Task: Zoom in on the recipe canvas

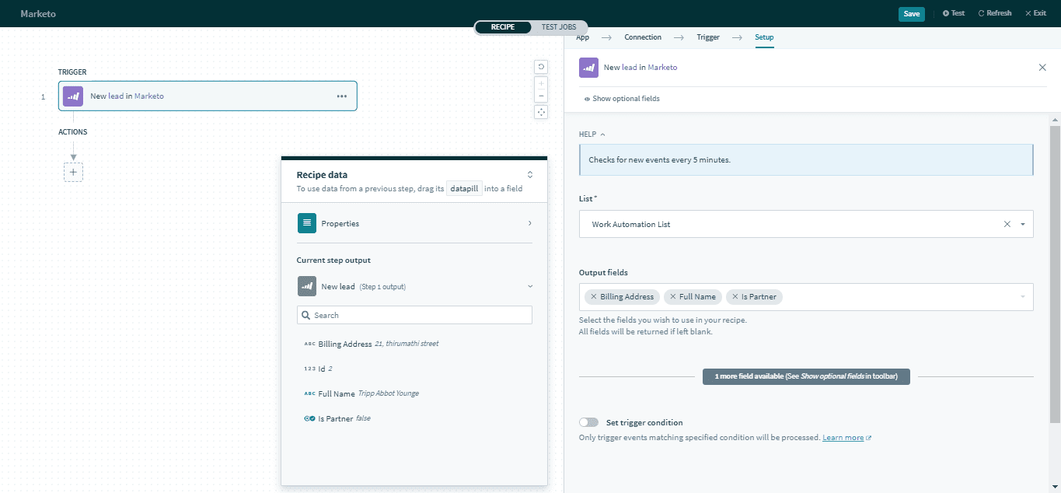Action: [x=542, y=83]
